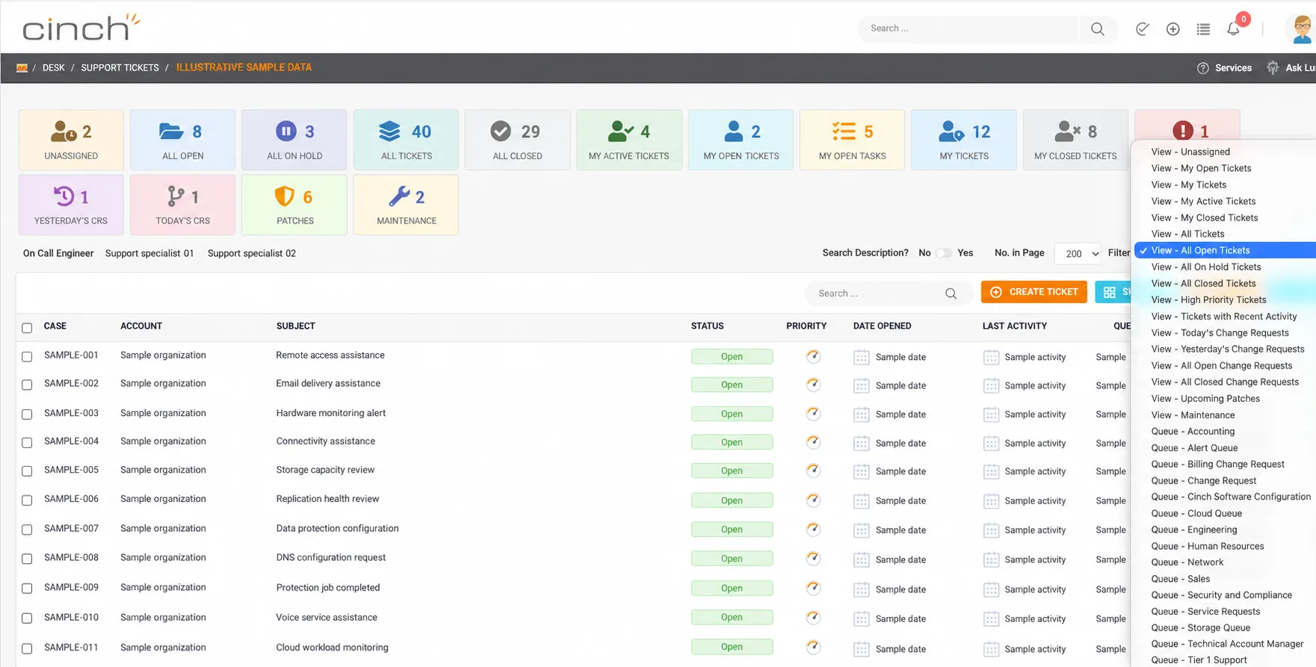Click the plus circle icon in header
1316x667 pixels.
click(x=1173, y=29)
